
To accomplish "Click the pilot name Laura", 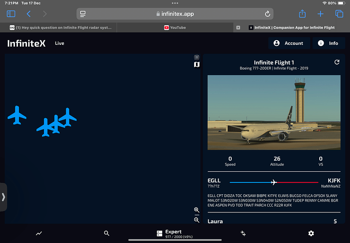I will (x=215, y=221).
